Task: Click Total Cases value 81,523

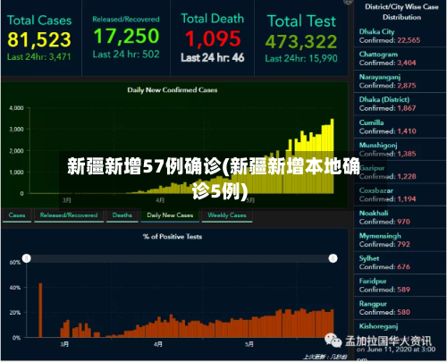Action: click(x=39, y=39)
